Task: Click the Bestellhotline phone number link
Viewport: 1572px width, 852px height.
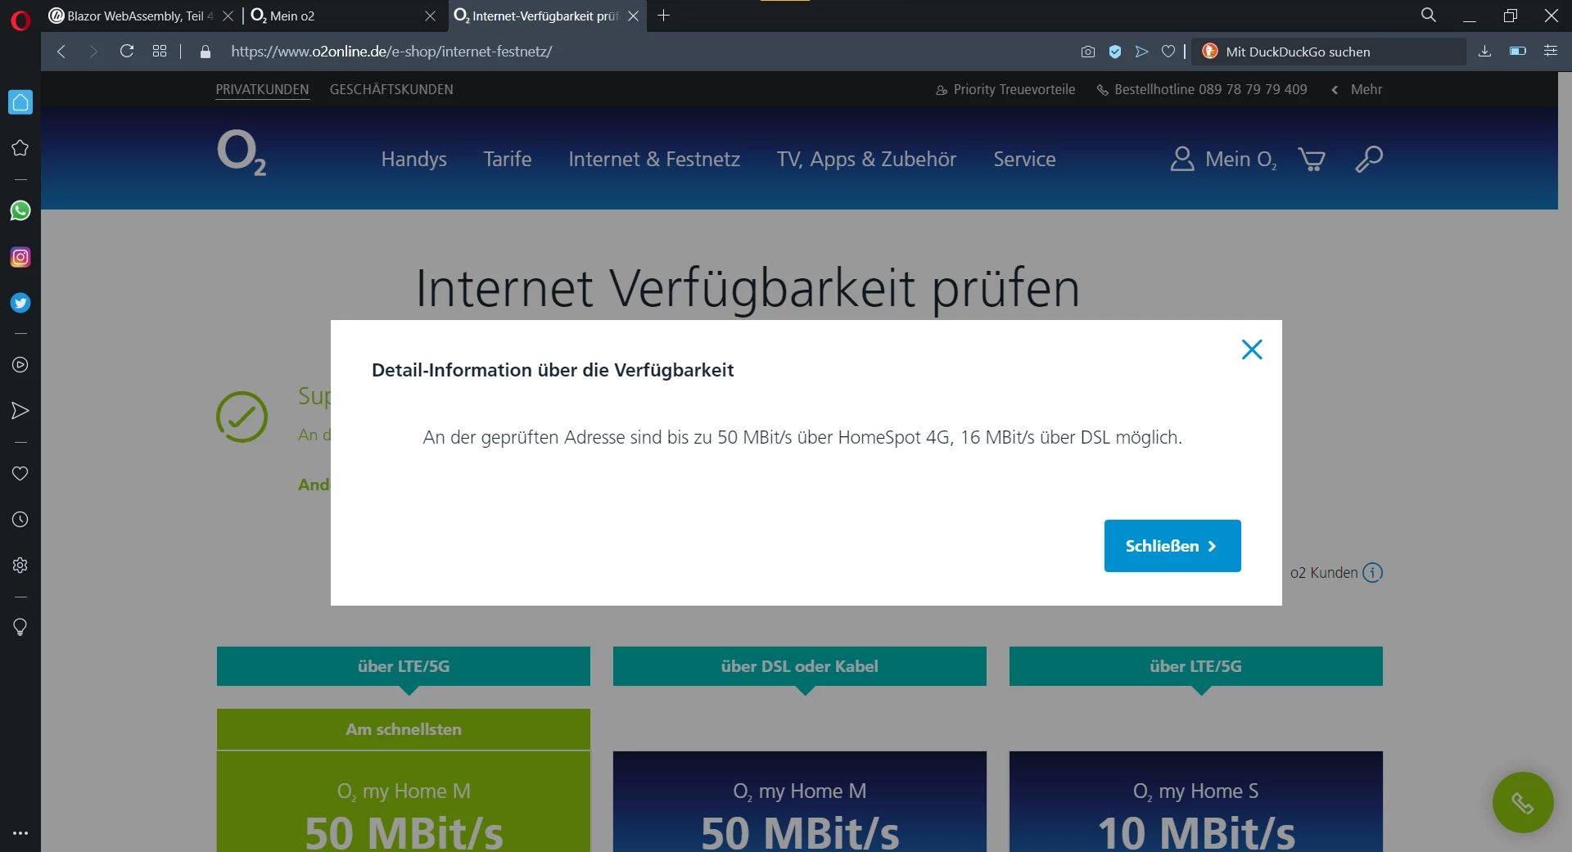Action: 1202,90
